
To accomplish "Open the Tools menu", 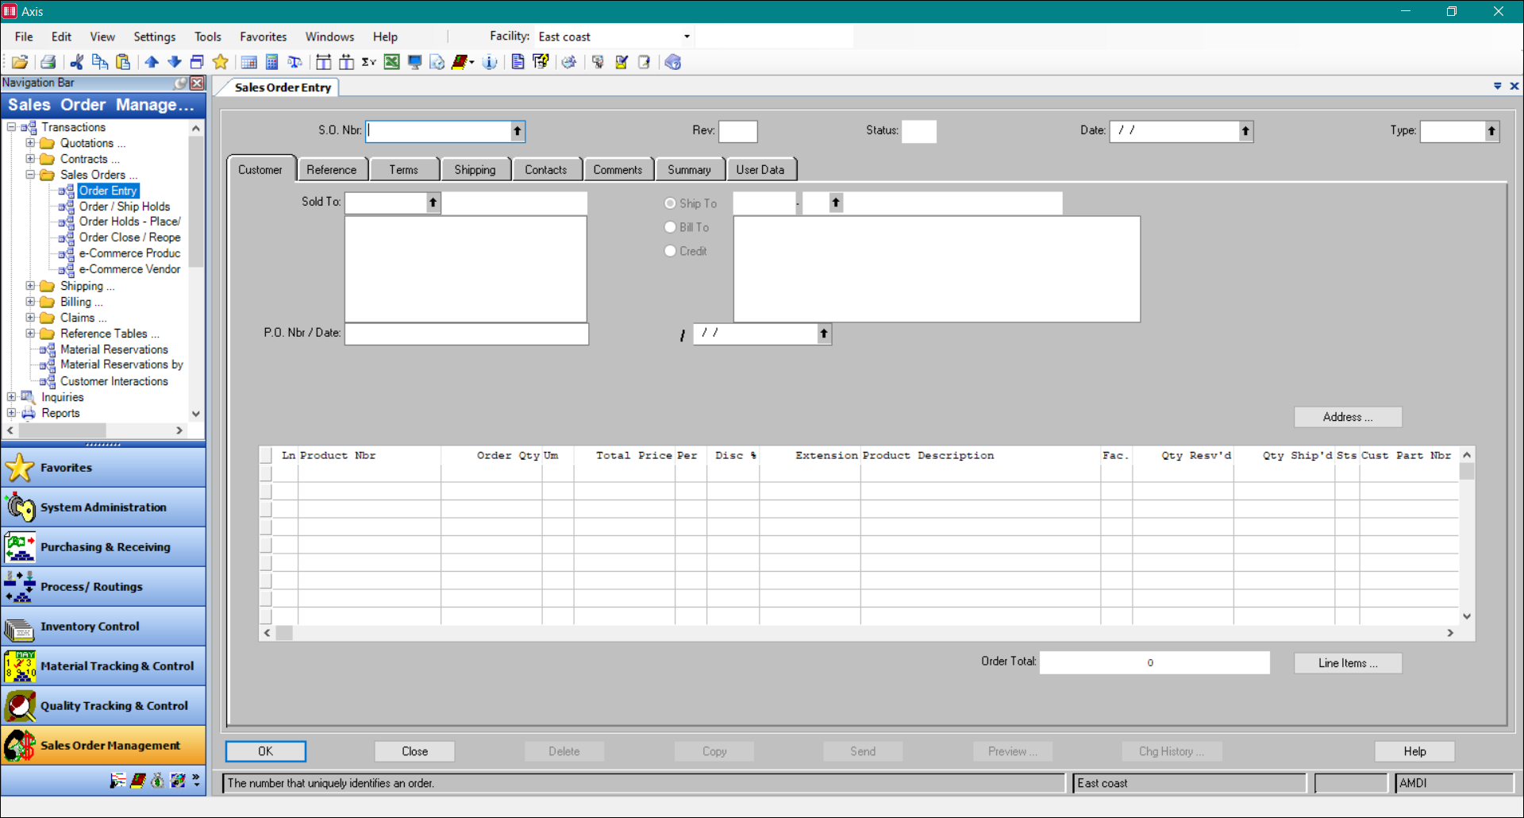I will point(207,37).
